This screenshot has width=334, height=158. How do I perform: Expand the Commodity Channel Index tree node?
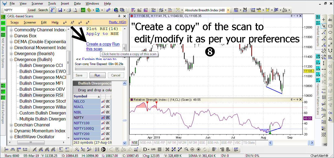pos(11,30)
